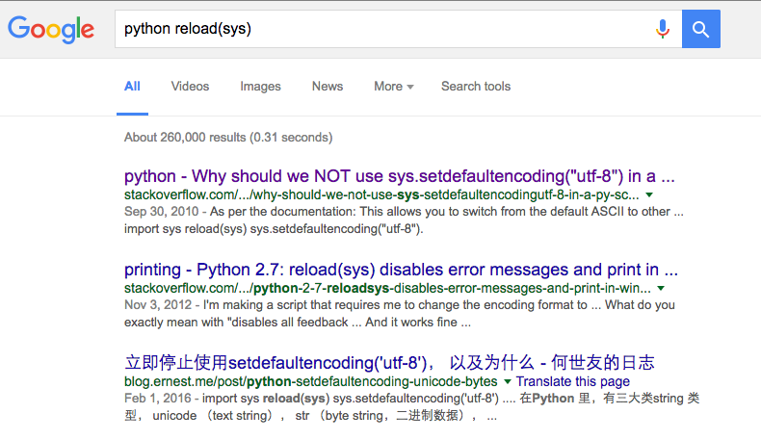Click Translate this page link
Screen dimensions: 761x440
[572, 381]
